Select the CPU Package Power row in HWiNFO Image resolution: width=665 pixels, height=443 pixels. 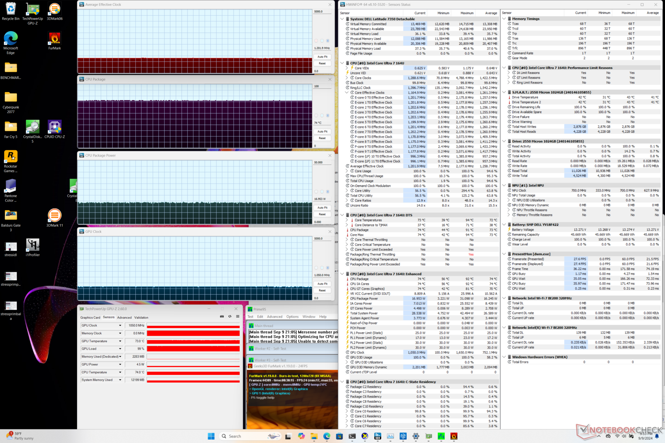(x=422, y=298)
